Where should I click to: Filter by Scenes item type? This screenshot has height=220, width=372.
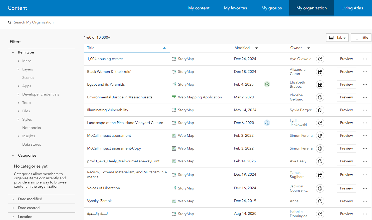[28, 78]
